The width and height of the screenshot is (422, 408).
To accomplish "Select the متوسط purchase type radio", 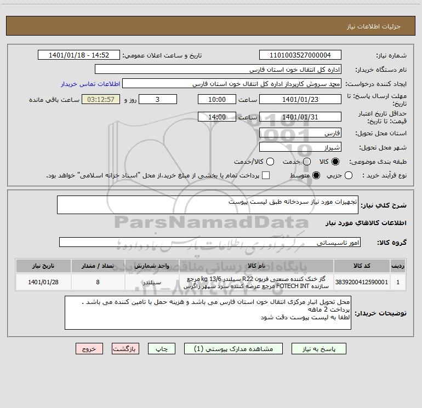I will tap(316, 175).
